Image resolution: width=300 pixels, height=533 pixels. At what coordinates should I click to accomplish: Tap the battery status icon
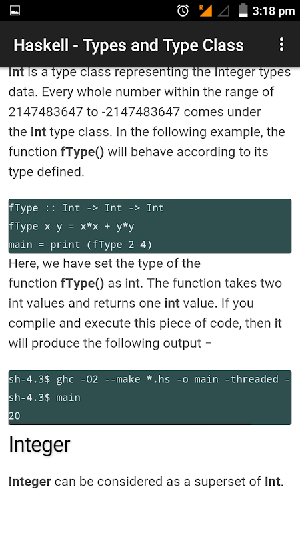pyautogui.click(x=243, y=10)
